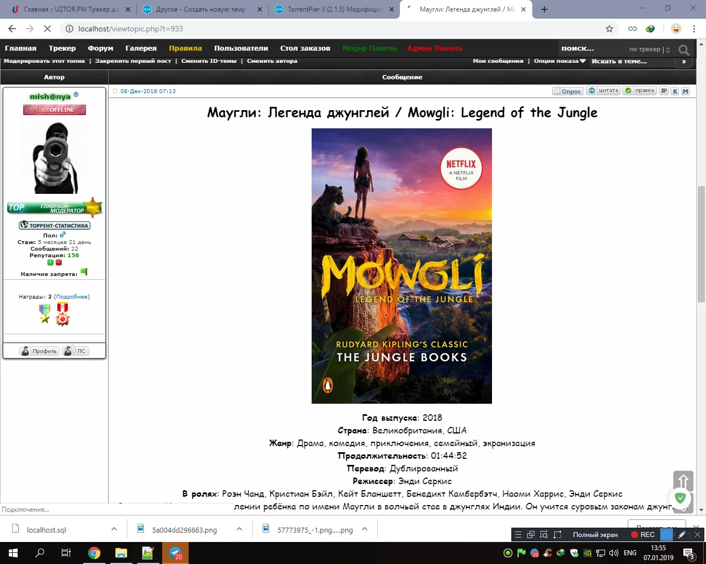This screenshot has height=564, width=706.
Task: Click the red minus reputation icon
Action: pyautogui.click(x=58, y=262)
